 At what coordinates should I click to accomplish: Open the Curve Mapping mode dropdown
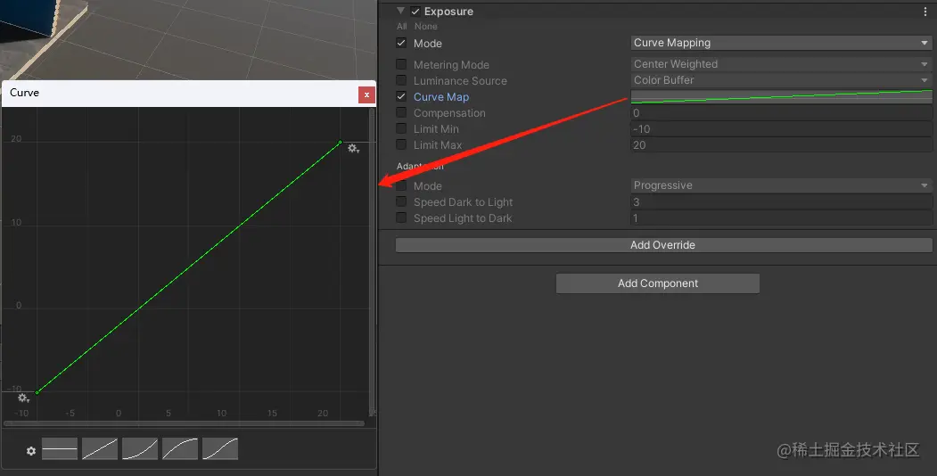[x=781, y=43]
